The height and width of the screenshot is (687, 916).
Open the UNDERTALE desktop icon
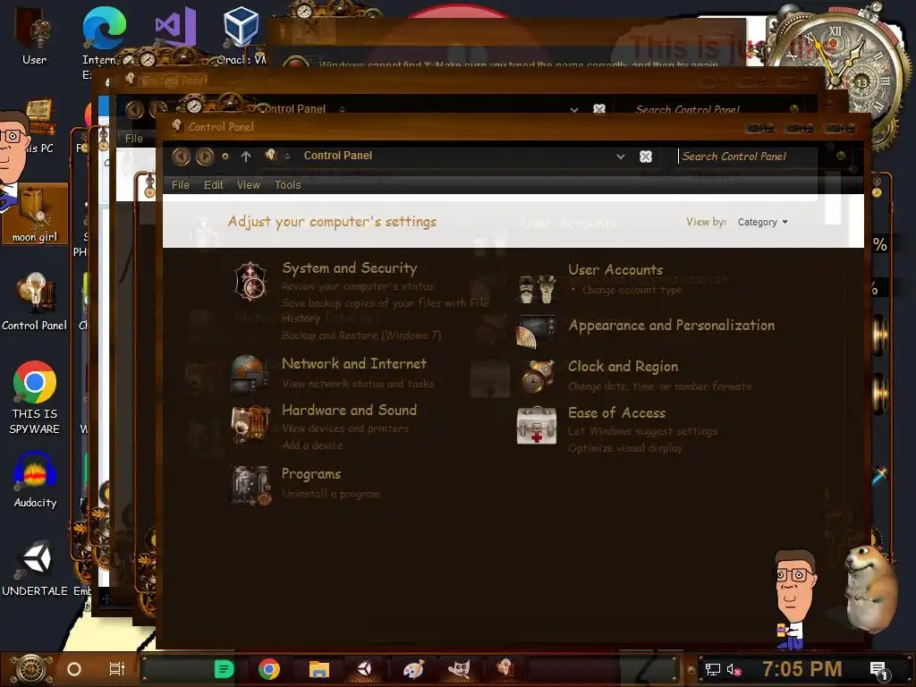35,568
